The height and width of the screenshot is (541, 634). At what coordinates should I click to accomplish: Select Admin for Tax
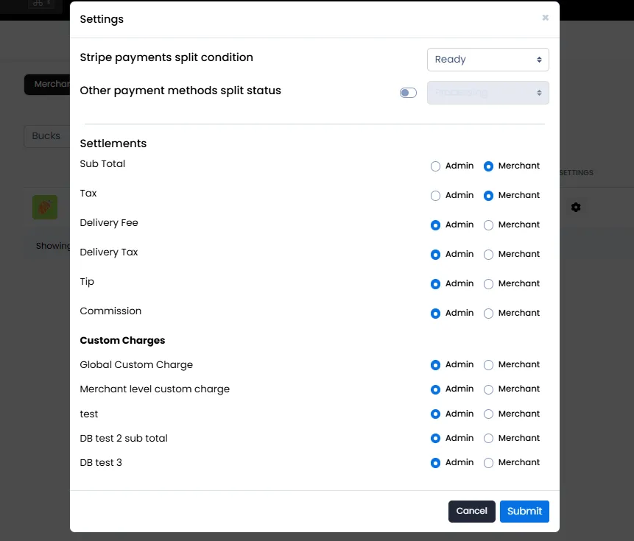(x=435, y=196)
